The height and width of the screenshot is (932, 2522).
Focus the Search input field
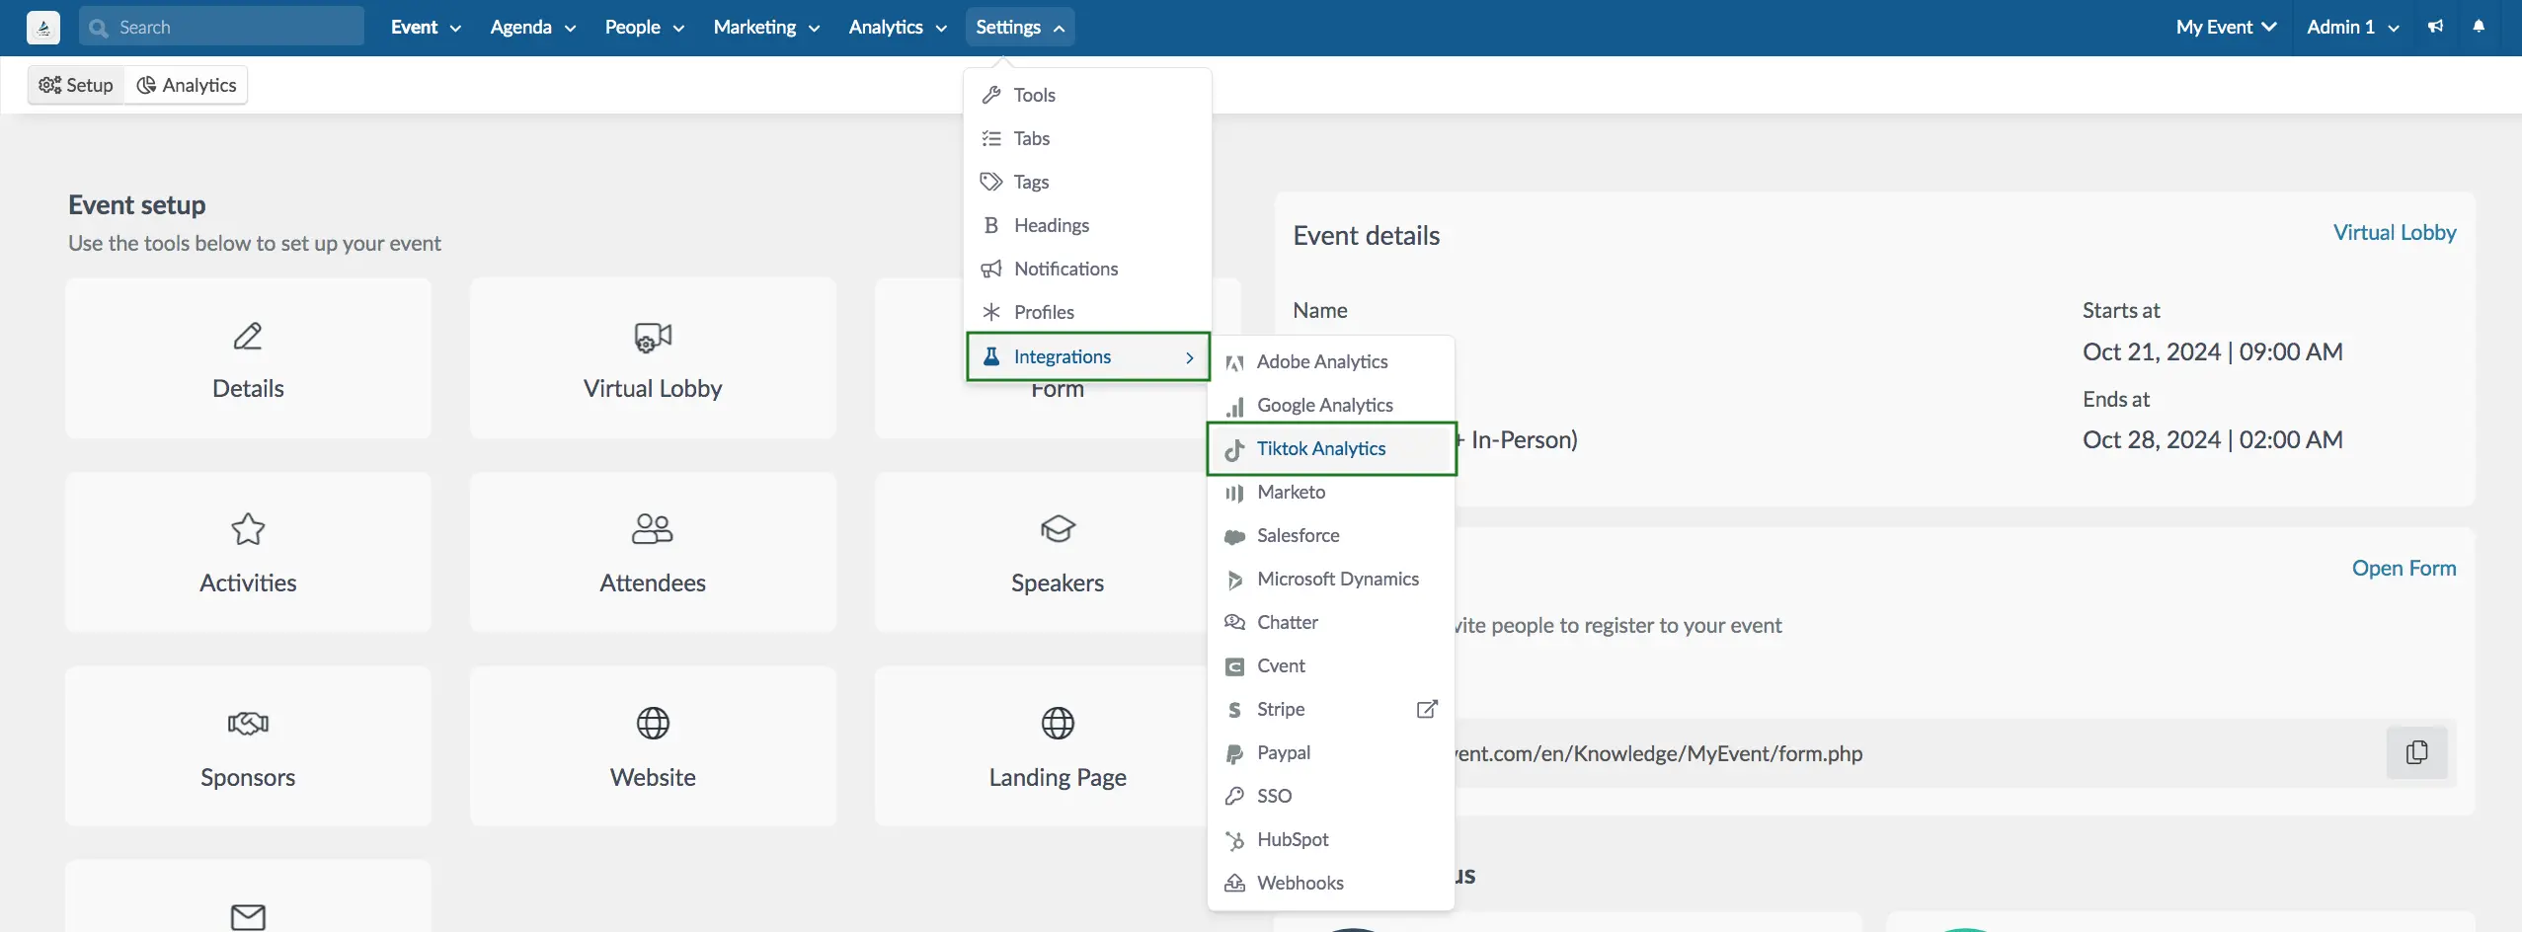[x=221, y=27]
